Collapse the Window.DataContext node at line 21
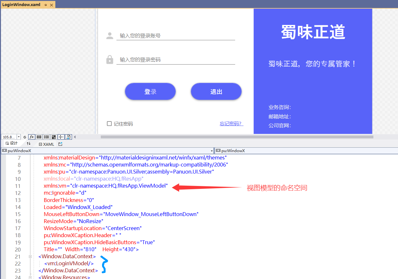 click(30, 256)
